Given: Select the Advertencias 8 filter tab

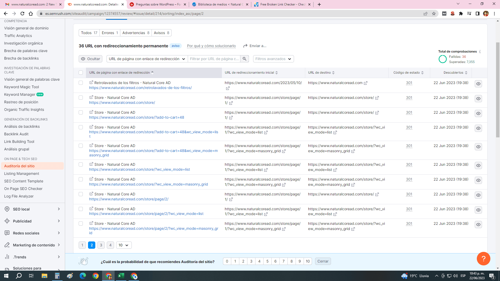Looking at the screenshot, I should point(136,33).
